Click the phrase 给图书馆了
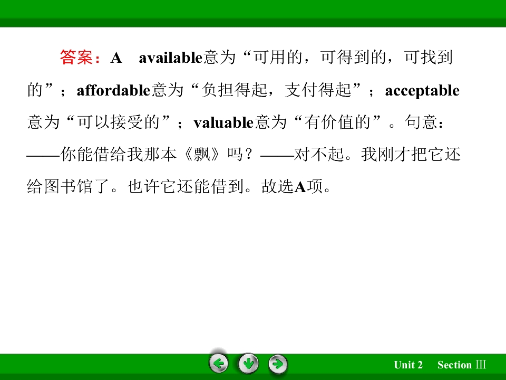Screen dimensions: 506x380 69,186
